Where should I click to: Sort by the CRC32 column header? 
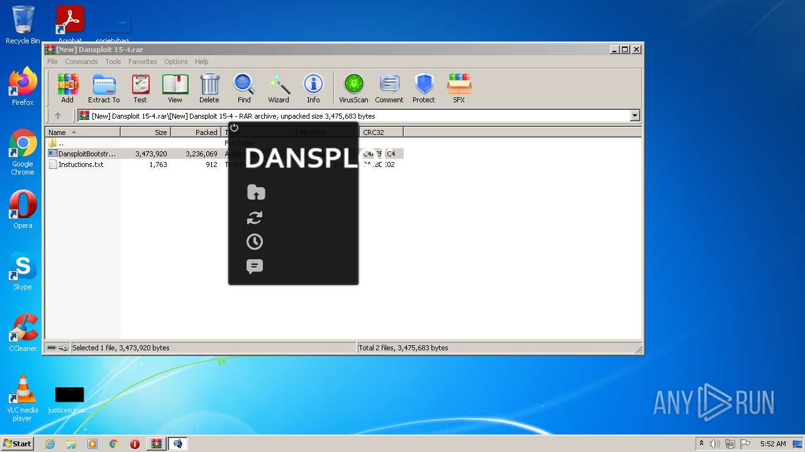coord(382,132)
